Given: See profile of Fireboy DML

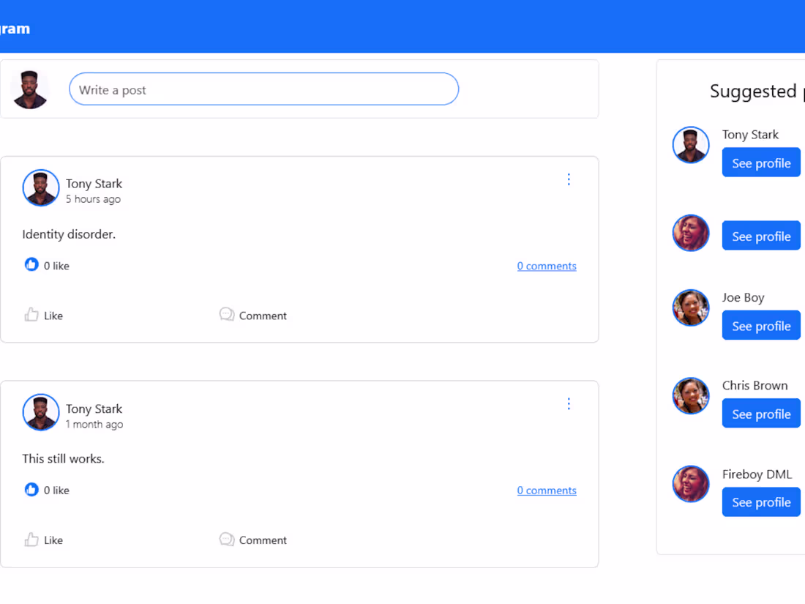Looking at the screenshot, I should (761, 502).
